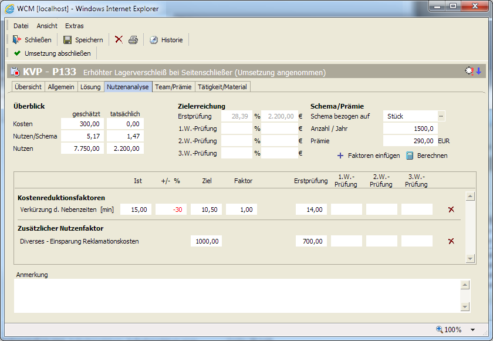This screenshot has height=341, width=493.
Task: Open Historie from the toolbar
Action: click(166, 40)
